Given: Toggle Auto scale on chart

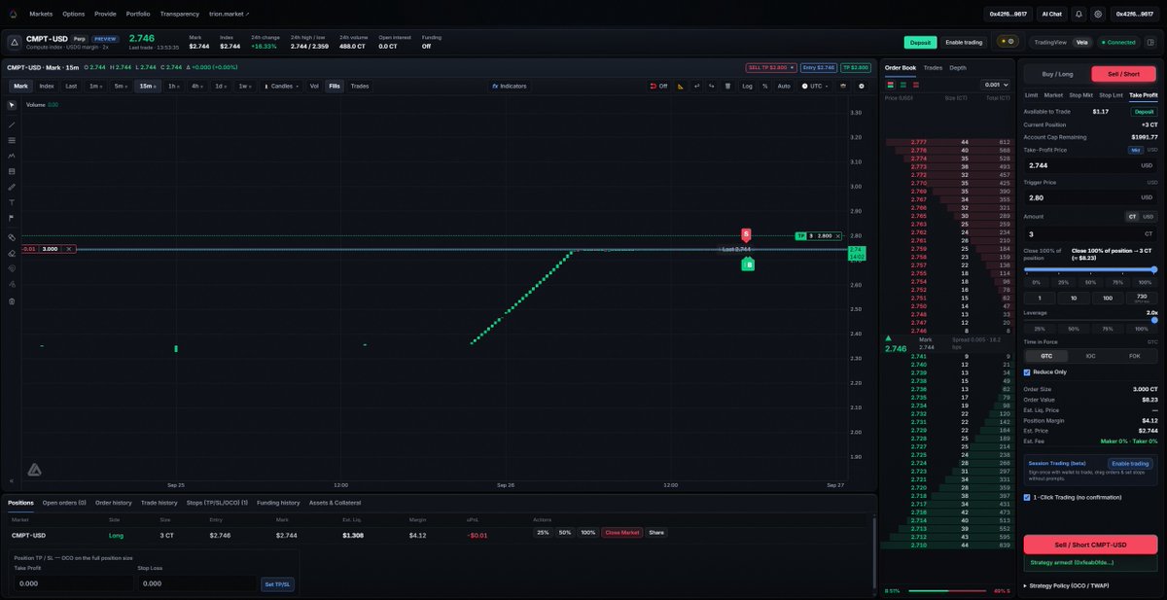Looking at the screenshot, I should 784,86.
